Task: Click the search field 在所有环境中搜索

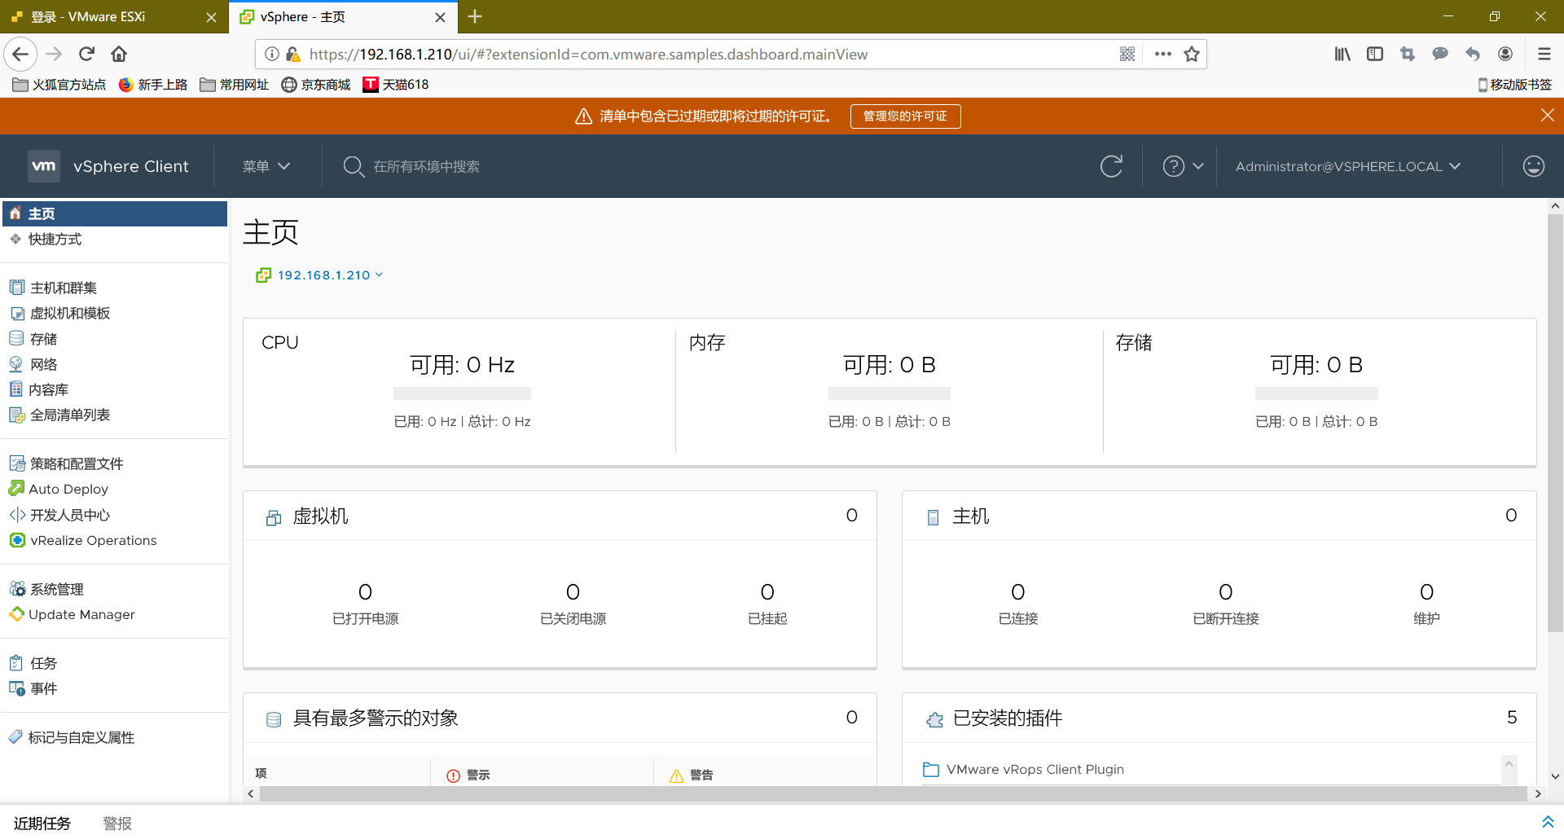Action: pos(426,166)
